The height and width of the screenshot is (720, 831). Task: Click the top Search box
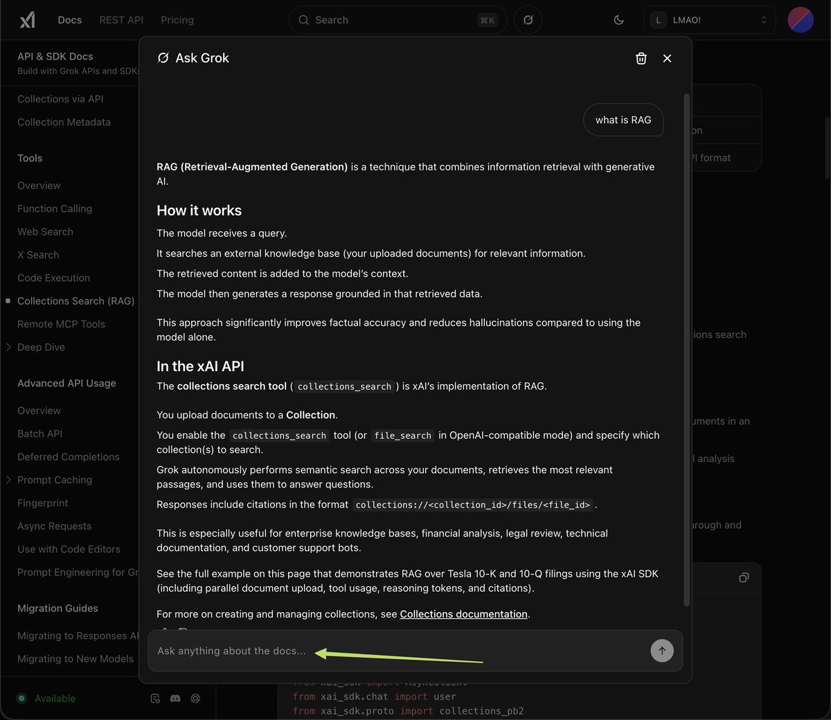pos(397,20)
